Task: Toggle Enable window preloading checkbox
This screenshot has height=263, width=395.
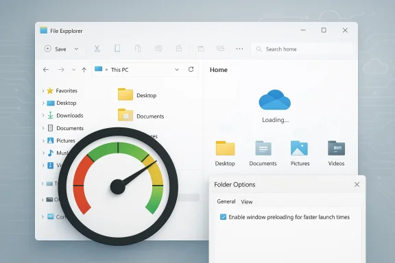Action: click(x=223, y=217)
